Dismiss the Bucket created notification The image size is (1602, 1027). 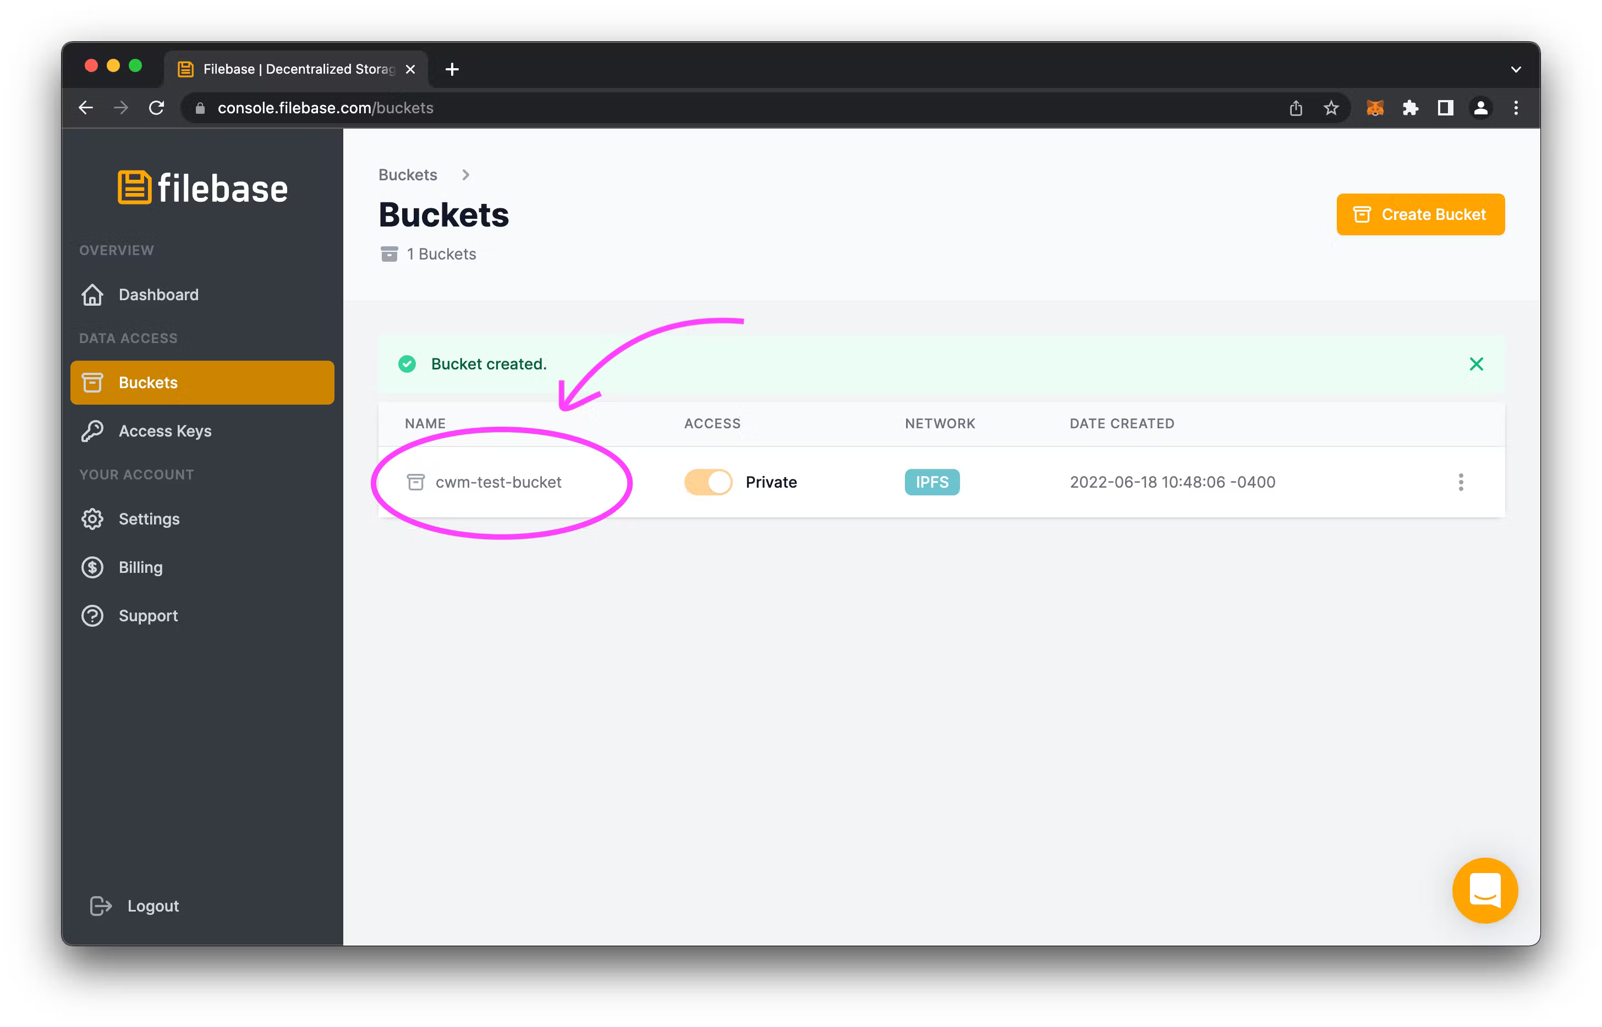(1476, 364)
